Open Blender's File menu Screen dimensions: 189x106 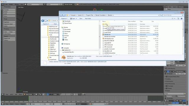6,4
